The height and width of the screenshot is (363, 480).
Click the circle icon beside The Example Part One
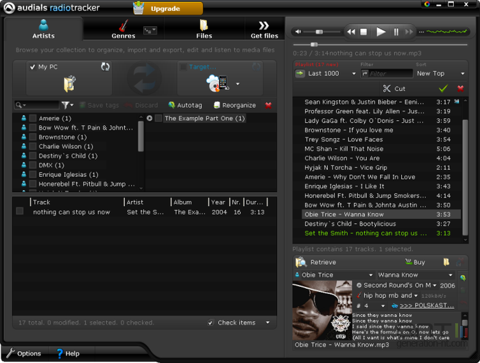(149, 118)
